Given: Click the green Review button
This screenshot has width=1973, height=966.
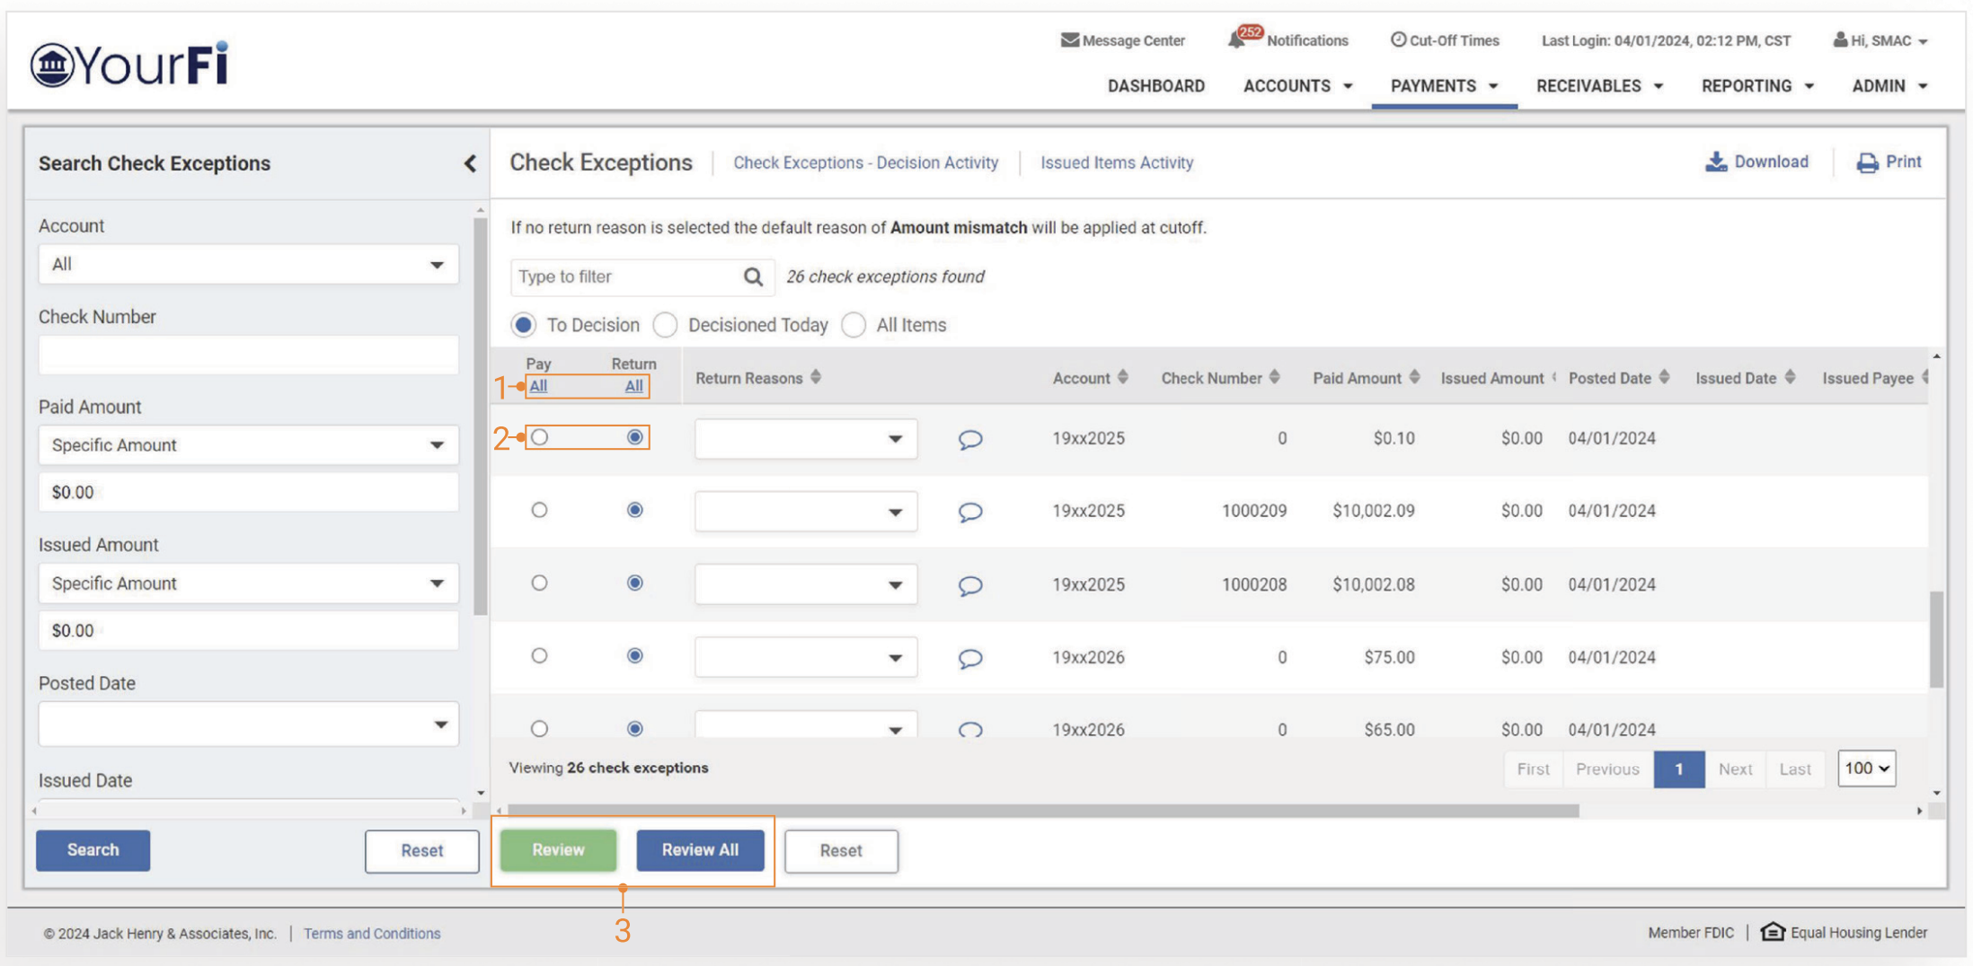Looking at the screenshot, I should point(558,850).
